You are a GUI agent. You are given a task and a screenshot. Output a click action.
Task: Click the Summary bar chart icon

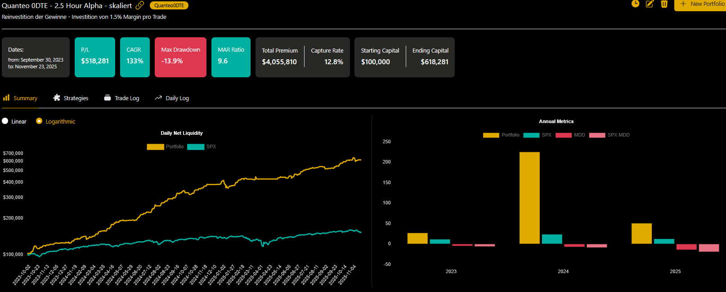6,98
